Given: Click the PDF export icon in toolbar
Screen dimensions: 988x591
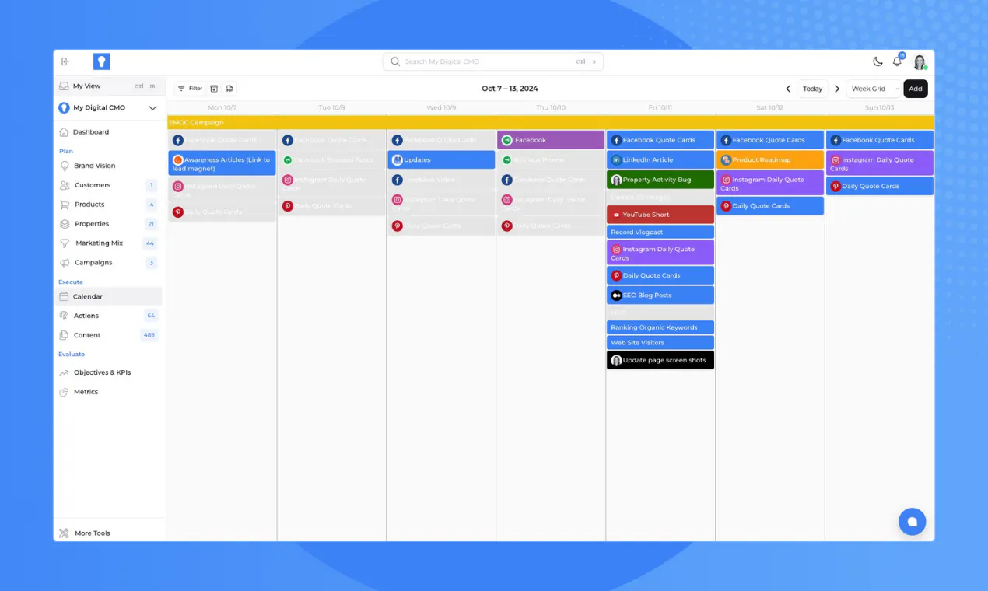Looking at the screenshot, I should coord(229,89).
